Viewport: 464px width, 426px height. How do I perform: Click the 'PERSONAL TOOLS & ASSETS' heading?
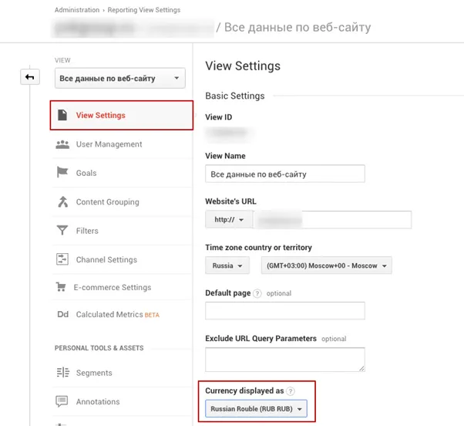click(99, 348)
